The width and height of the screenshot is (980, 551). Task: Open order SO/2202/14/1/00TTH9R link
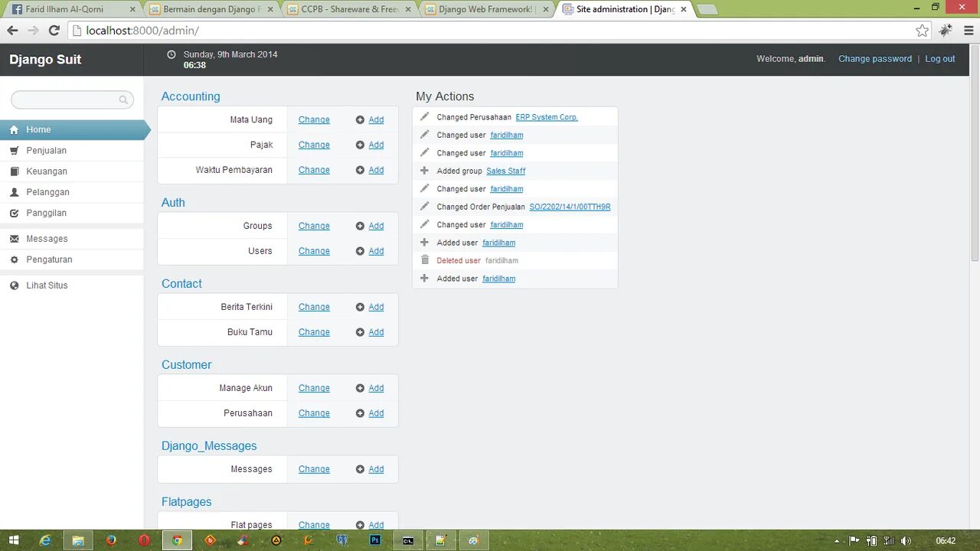pos(570,207)
